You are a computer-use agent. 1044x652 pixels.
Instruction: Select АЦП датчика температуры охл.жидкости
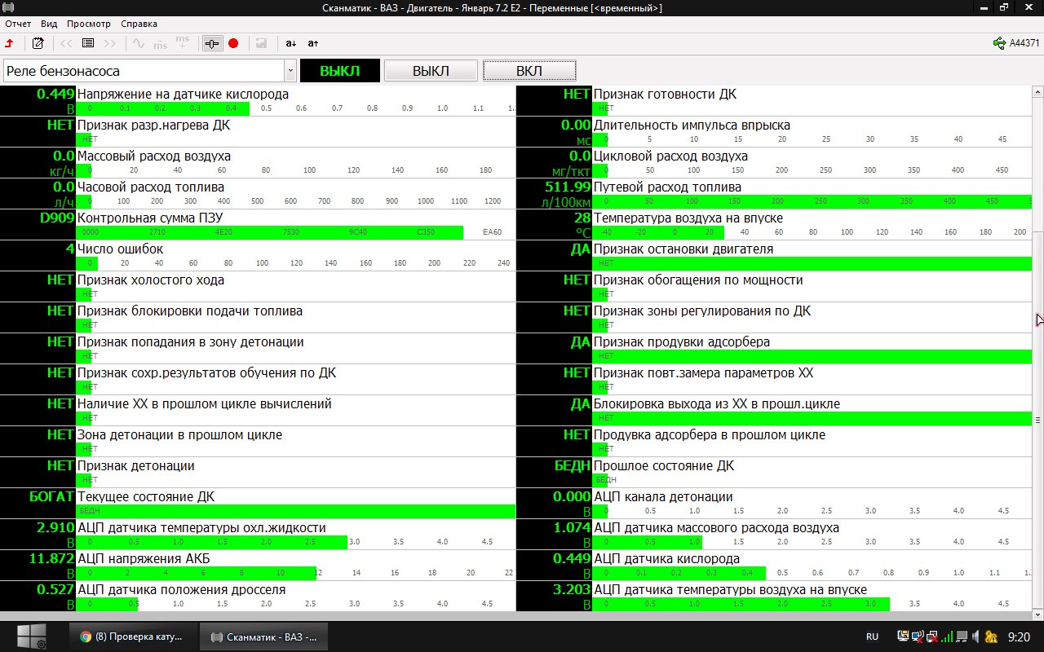coord(258,535)
